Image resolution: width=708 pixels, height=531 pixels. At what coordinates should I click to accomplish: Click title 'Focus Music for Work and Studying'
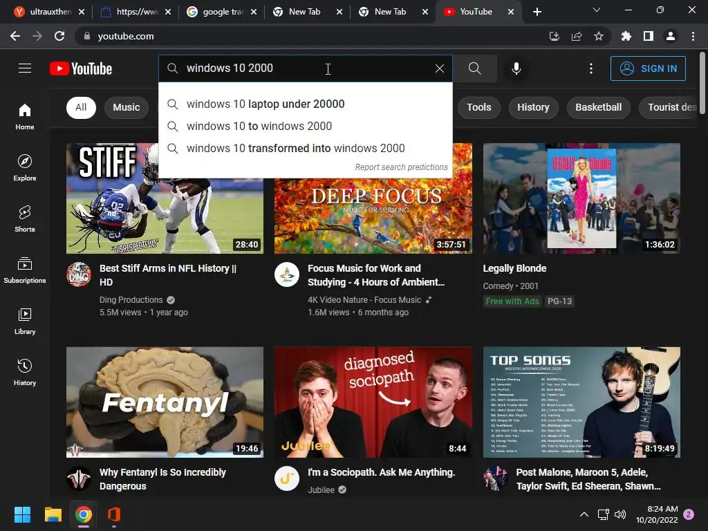click(375, 275)
